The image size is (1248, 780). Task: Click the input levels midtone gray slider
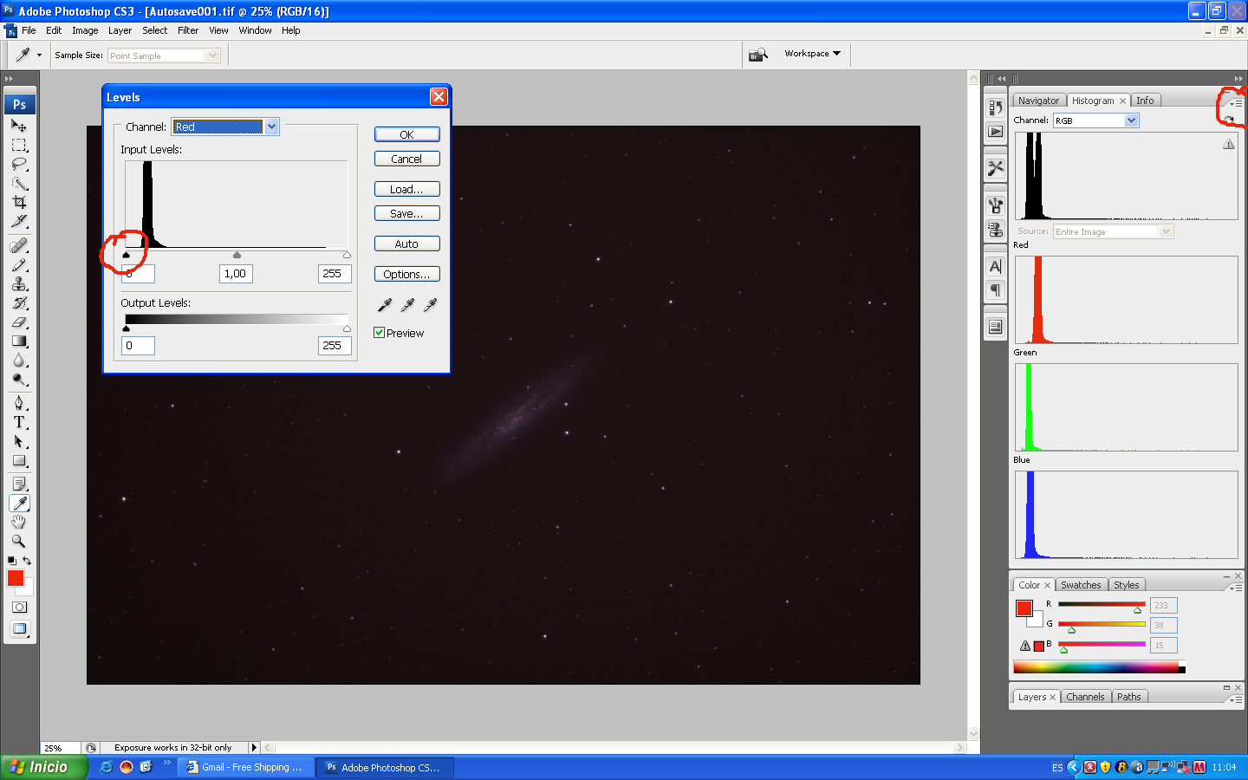point(237,255)
